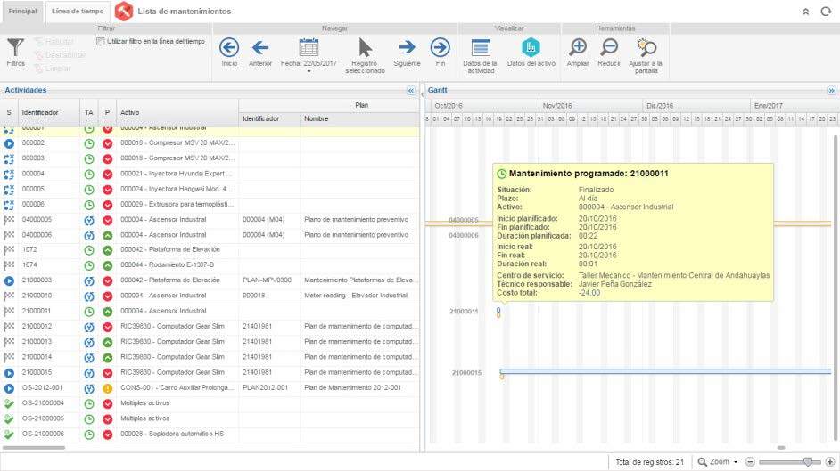Open the Zoom dropdown in status bar
This screenshot has height=471, width=840.
coord(718,462)
